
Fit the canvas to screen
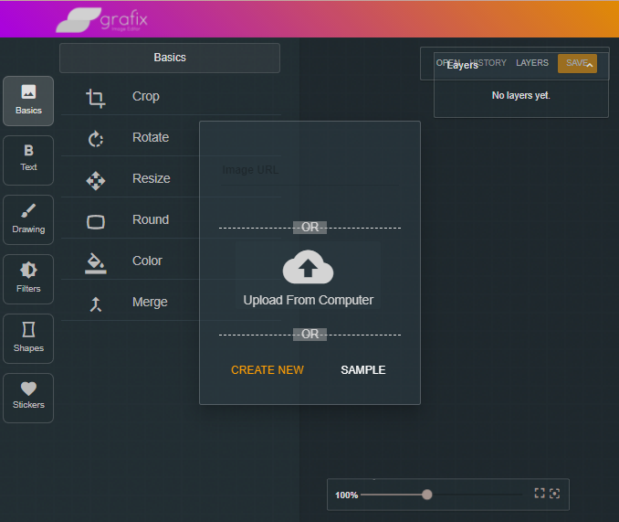pos(540,494)
